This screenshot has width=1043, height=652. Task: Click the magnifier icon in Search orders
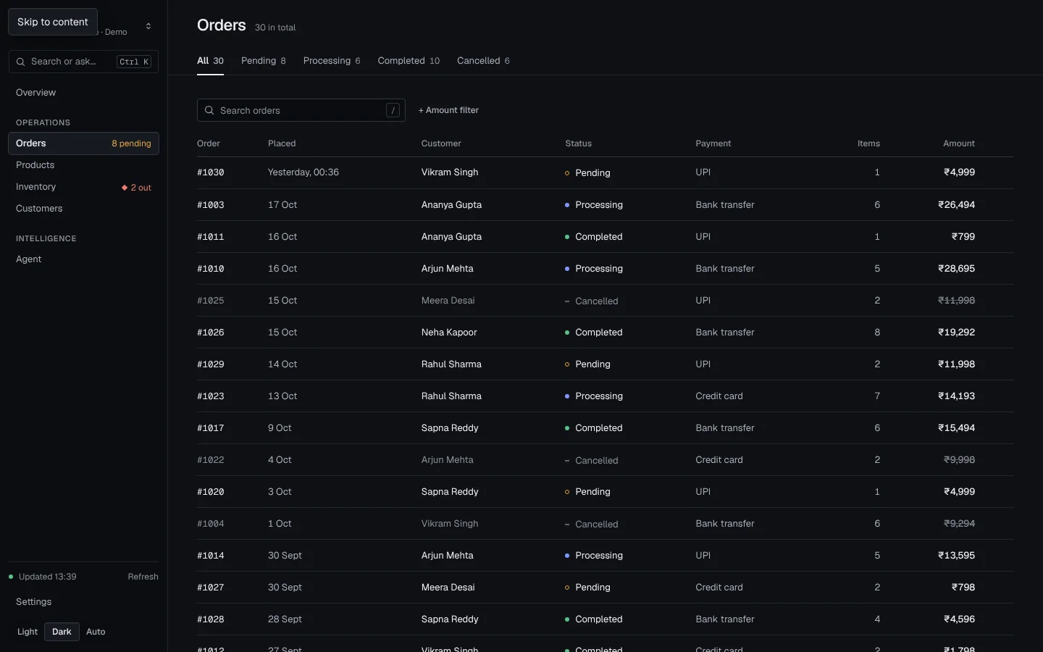point(209,110)
